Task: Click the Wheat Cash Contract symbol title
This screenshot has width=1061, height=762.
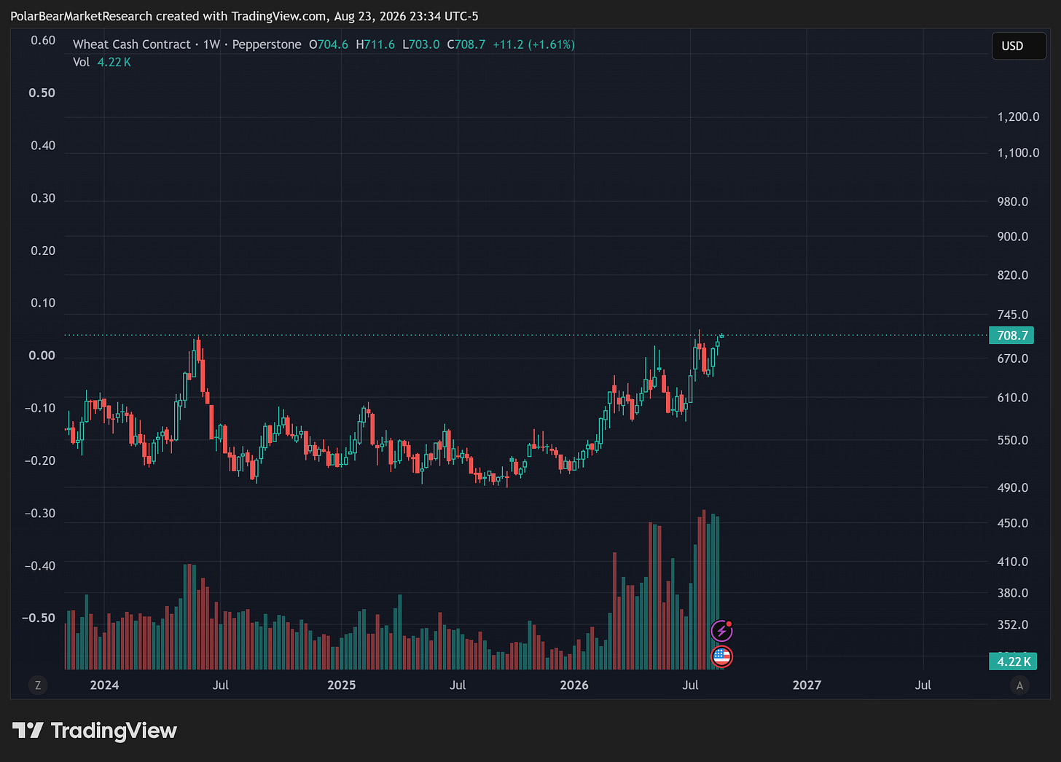Action: coord(132,44)
